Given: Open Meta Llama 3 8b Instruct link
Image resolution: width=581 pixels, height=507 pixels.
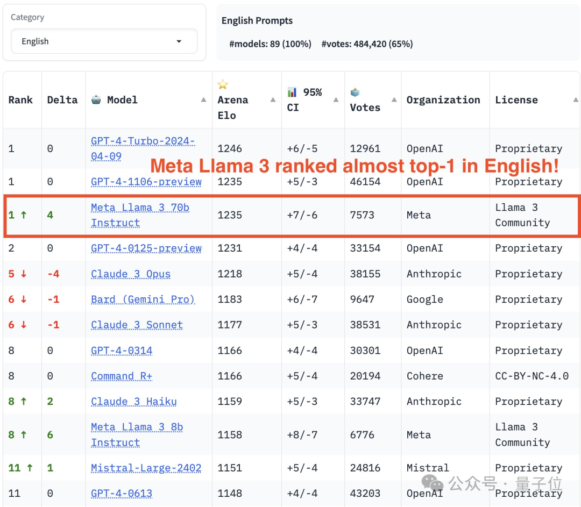Looking at the screenshot, I should 137,434.
